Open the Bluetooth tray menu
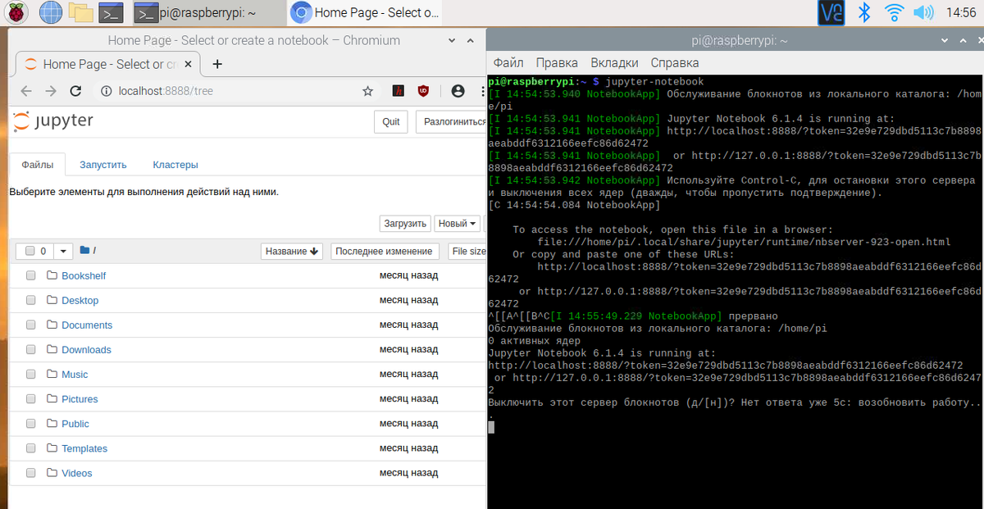This screenshot has width=984, height=509. pyautogui.click(x=863, y=12)
